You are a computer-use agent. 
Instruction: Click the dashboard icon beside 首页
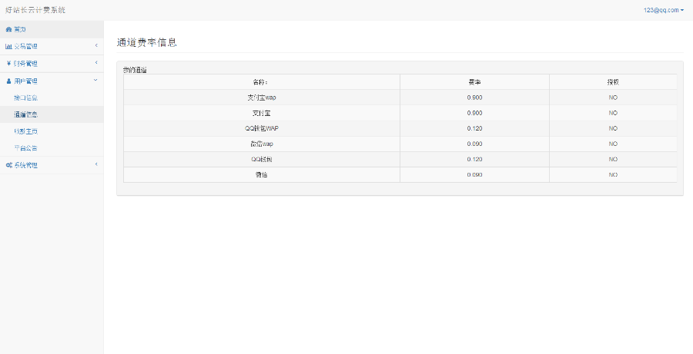coord(8,29)
